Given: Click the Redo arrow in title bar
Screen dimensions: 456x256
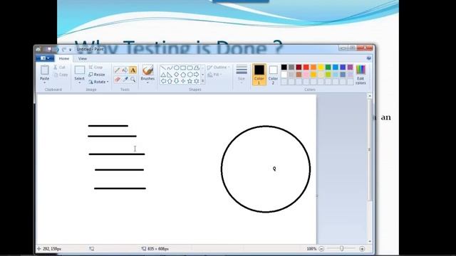Looking at the screenshot, I should click(x=63, y=50).
